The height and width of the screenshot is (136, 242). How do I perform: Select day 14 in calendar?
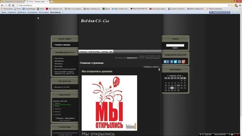(x=178, y=85)
